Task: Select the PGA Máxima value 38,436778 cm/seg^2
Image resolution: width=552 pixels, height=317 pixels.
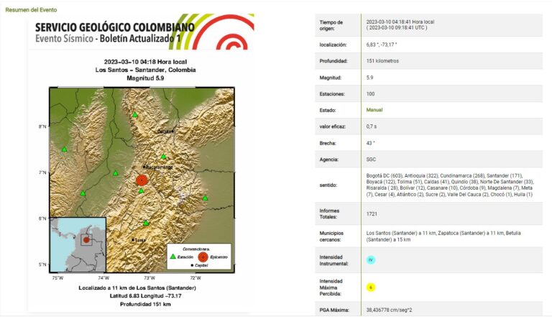Action: tap(389, 311)
